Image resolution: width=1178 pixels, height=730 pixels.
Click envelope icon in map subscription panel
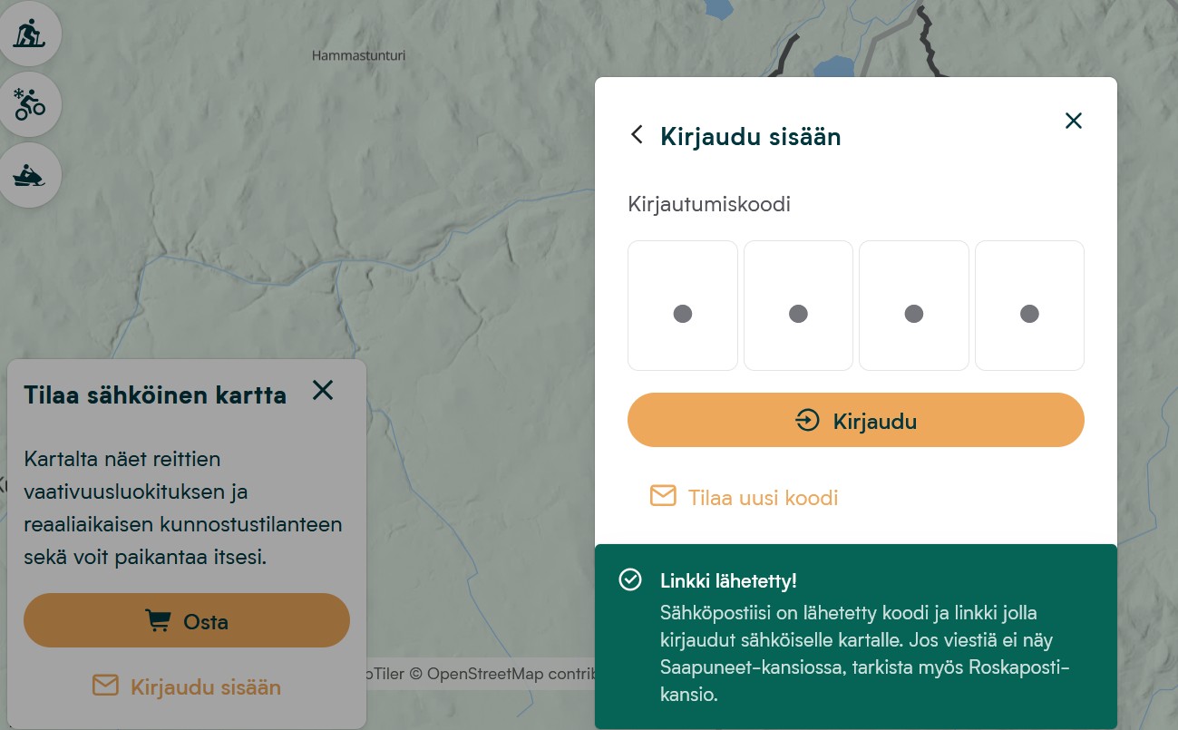(x=105, y=686)
